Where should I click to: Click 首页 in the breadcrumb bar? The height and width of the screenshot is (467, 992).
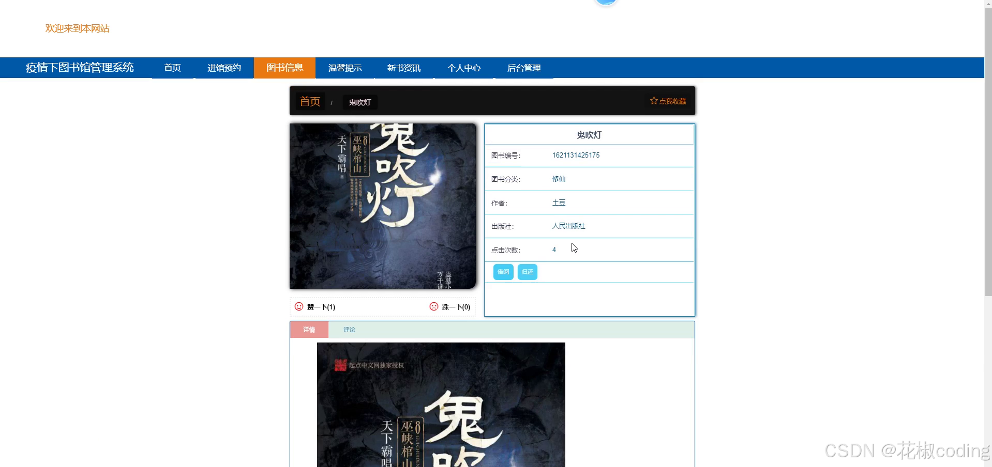310,101
